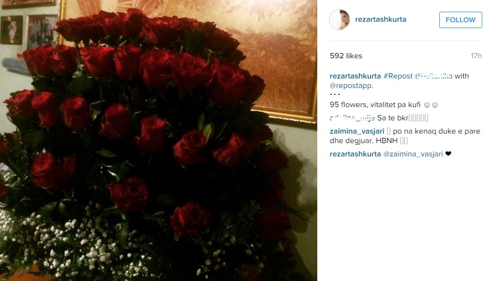This screenshot has width=495, height=281.
Task: Open the rezartashkurta profile avatar
Action: [340, 20]
